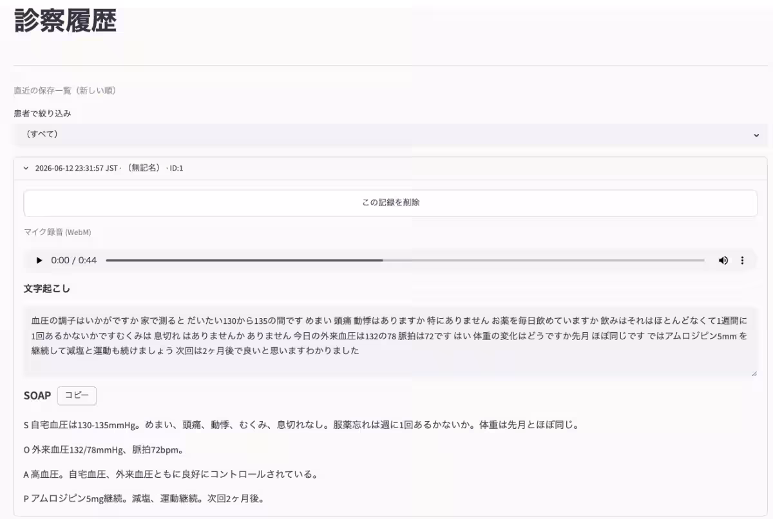This screenshot has width=773, height=519.
Task: Open the patient filter dropdown
Action: (390, 135)
